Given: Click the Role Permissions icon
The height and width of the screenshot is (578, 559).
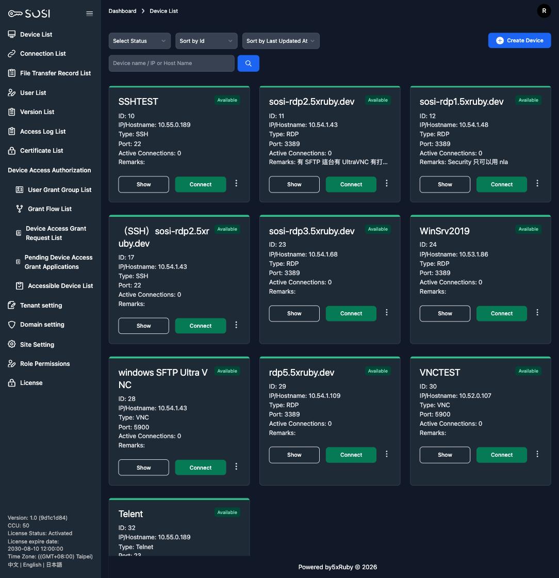Looking at the screenshot, I should click(x=12, y=363).
